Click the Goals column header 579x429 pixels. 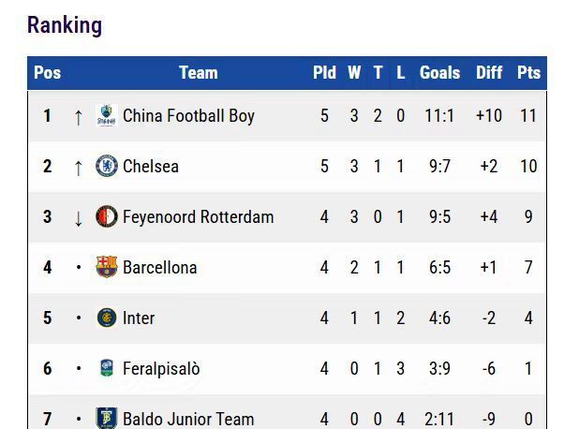(x=439, y=73)
